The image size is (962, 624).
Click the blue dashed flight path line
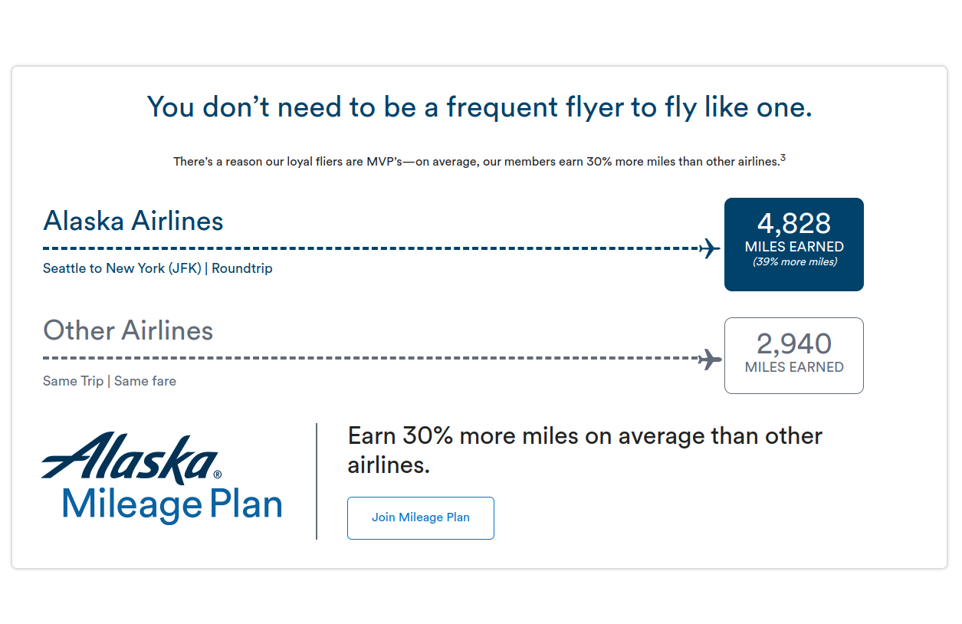[x=371, y=248]
